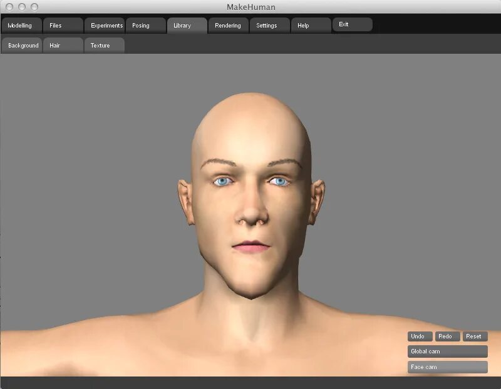Open the Help tab

click(302, 26)
